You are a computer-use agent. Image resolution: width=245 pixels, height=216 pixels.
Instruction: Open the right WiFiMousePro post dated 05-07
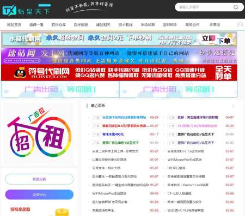tap(185, 160)
